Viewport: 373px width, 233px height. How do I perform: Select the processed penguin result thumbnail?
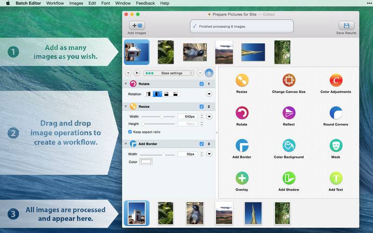click(x=195, y=213)
